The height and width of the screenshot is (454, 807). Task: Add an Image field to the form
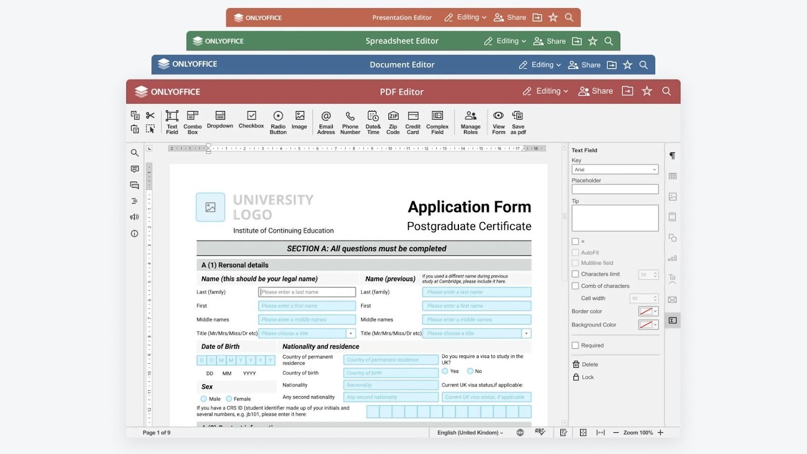click(x=299, y=122)
